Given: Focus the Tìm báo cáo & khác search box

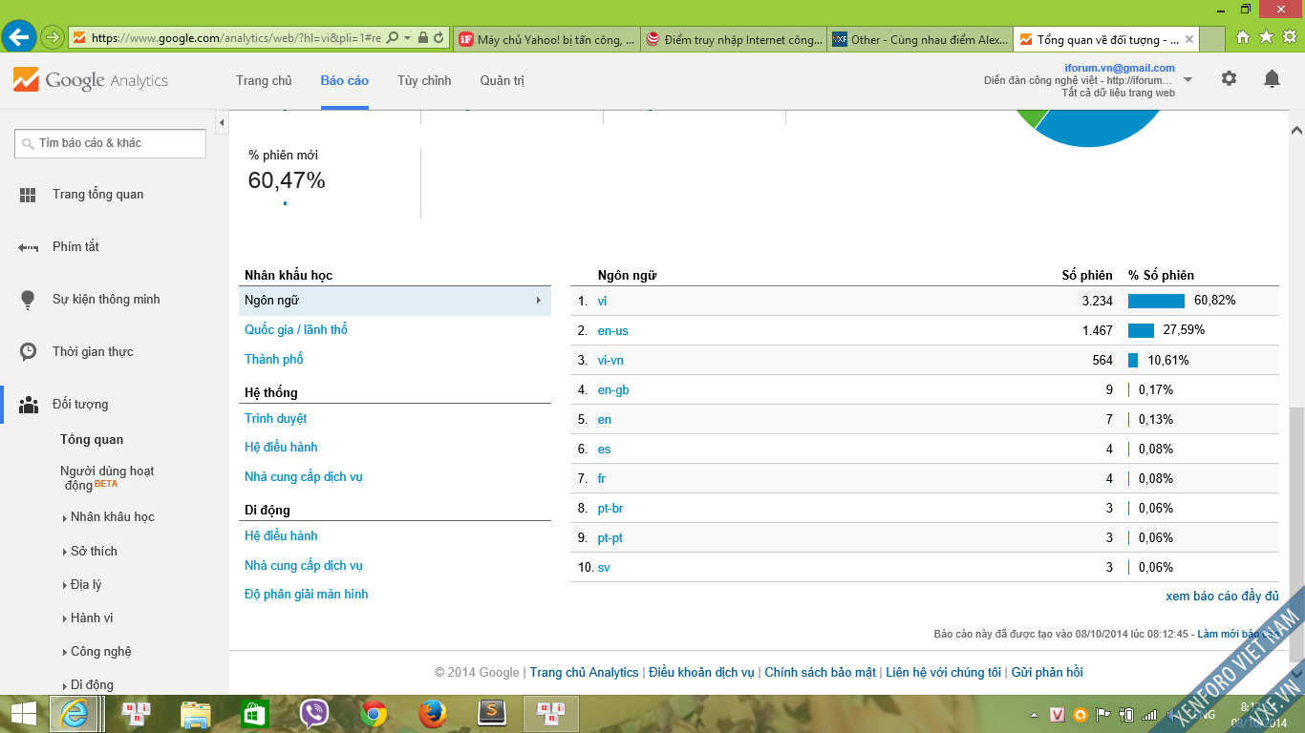Looking at the screenshot, I should [x=110, y=143].
